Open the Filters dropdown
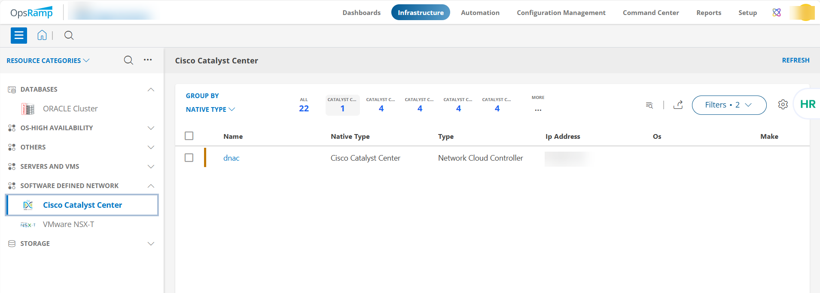Viewport: 820px width, 293px height. [729, 105]
